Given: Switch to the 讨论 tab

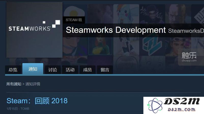Looking at the screenshot, I should click(52, 70).
